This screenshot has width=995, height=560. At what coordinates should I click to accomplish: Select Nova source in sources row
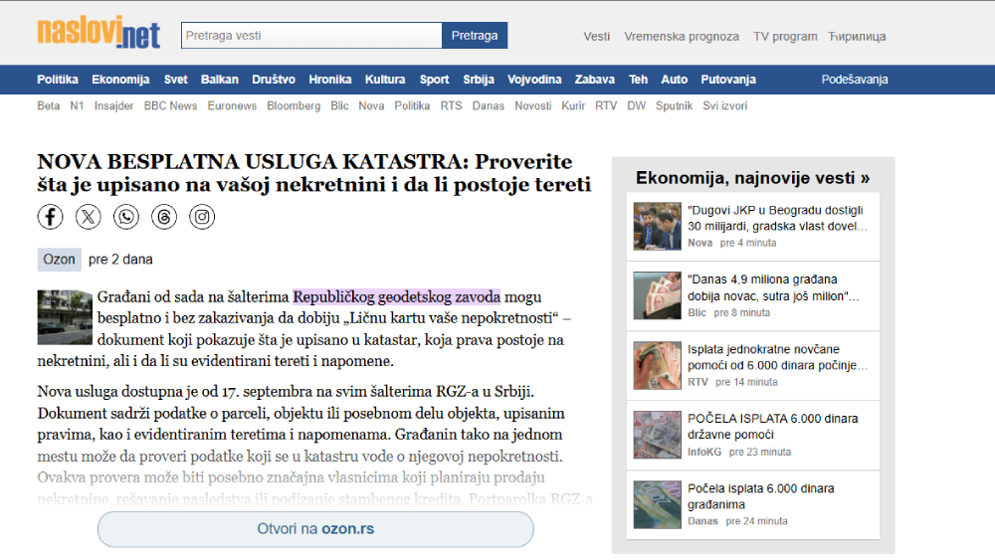coord(371,105)
